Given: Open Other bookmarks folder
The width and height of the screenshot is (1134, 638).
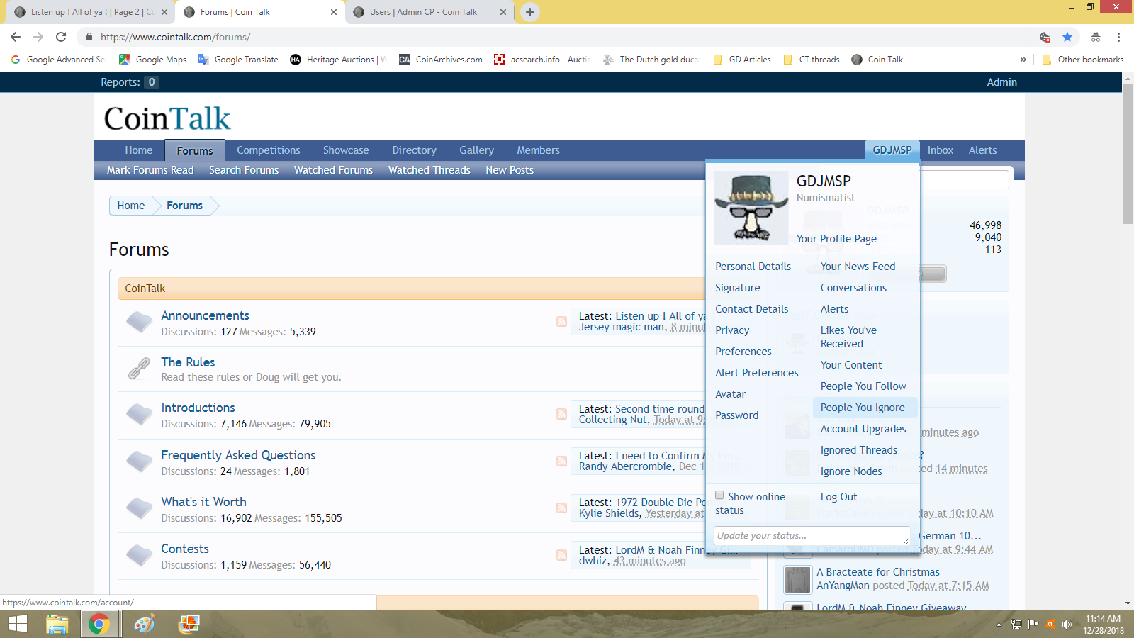Looking at the screenshot, I should click(x=1082, y=60).
